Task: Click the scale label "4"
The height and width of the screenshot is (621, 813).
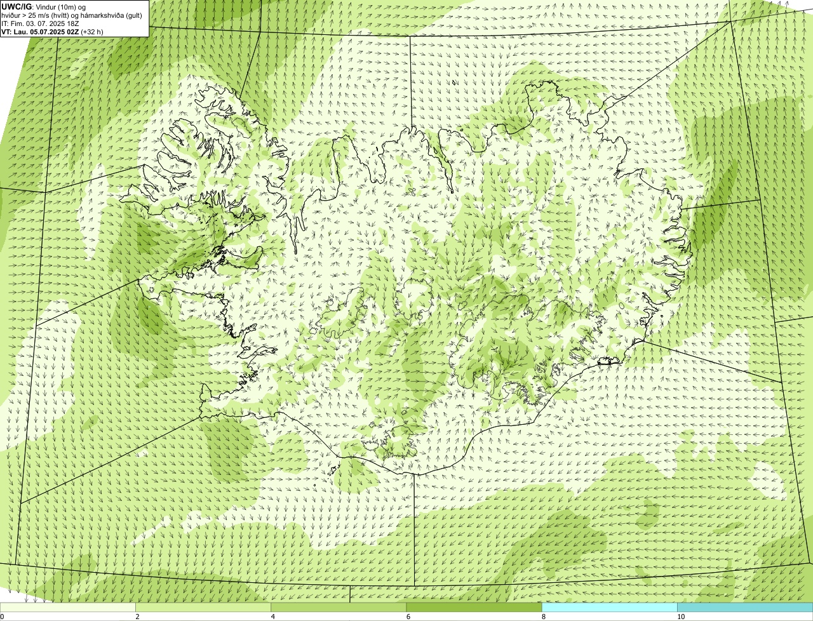Action: pos(273,617)
